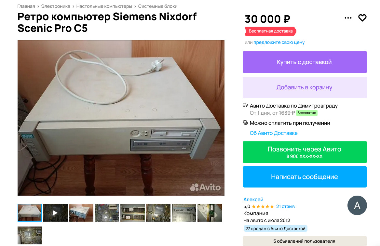Open the 21 отзыв reviews link
This screenshot has height=246, width=380.
point(285,207)
